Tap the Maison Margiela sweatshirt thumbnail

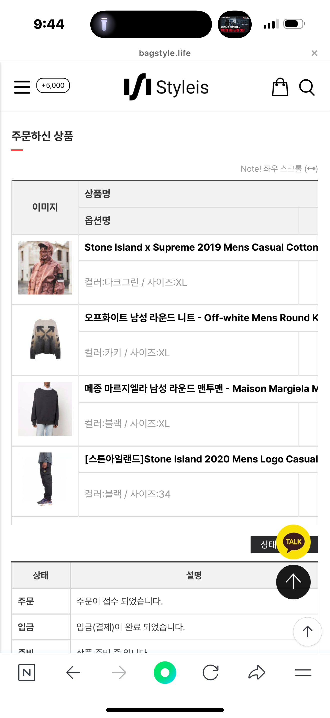coord(45,409)
